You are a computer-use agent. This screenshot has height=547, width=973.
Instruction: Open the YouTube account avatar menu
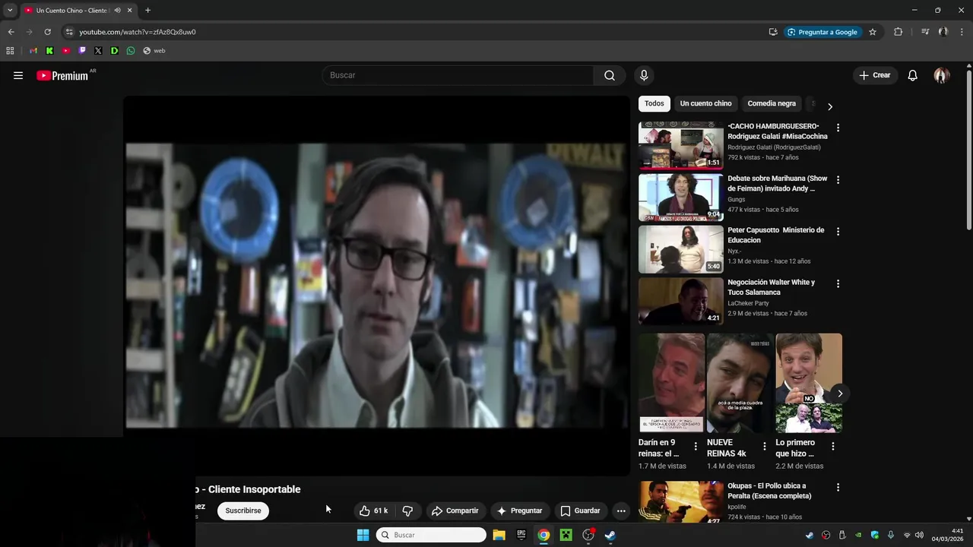click(x=942, y=75)
